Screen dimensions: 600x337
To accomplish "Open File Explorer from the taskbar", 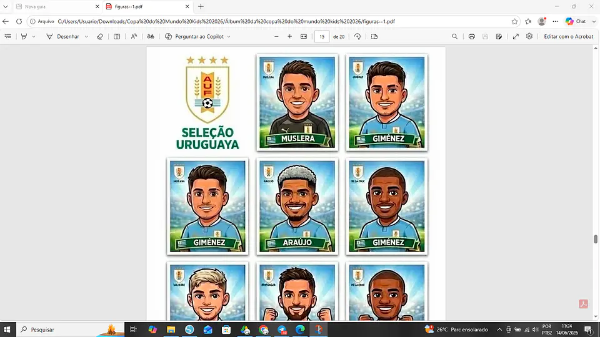I will point(171,330).
